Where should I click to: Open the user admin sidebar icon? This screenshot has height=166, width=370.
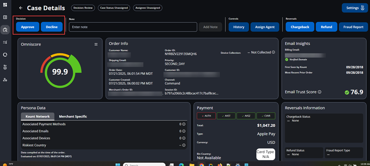[x=5, y=80]
